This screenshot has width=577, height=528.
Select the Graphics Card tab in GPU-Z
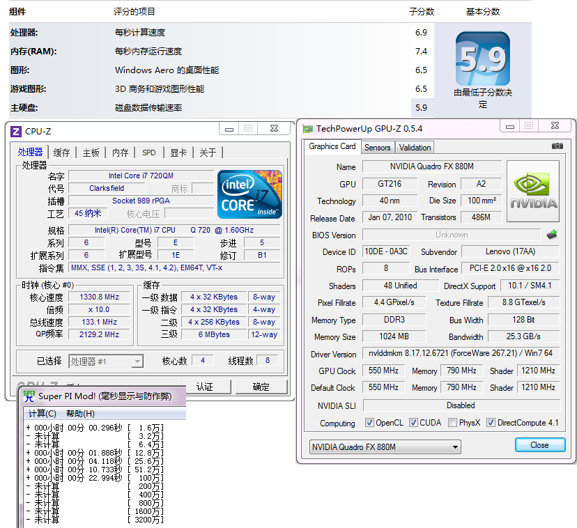pos(332,146)
